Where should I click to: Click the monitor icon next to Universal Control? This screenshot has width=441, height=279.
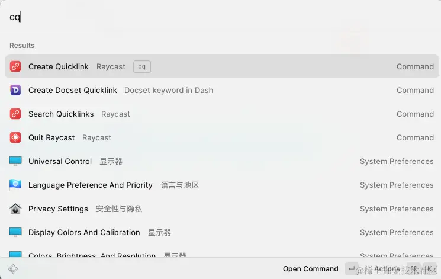(15, 161)
